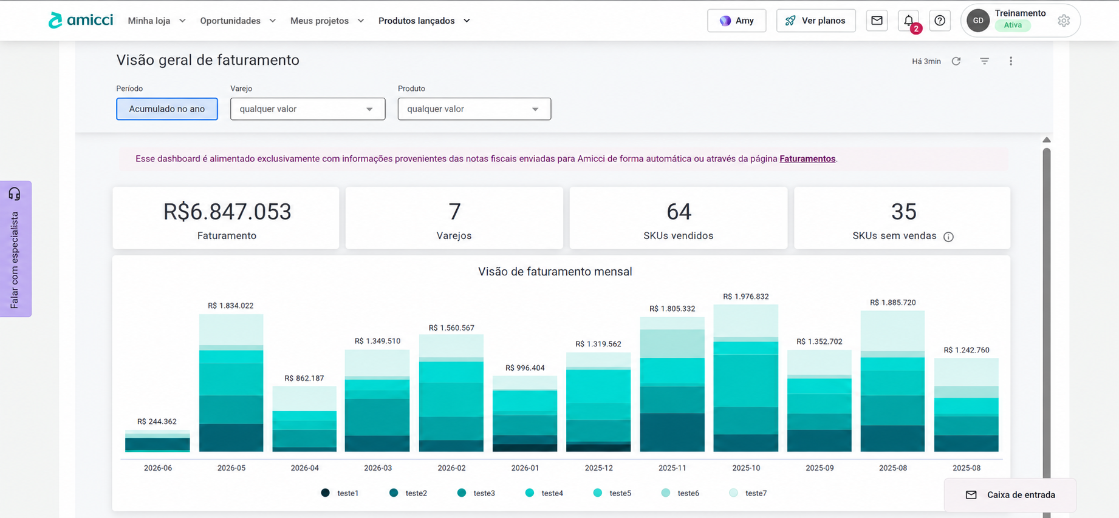Click info icon beside SKUs sem vendas
The height and width of the screenshot is (518, 1119).
point(948,237)
